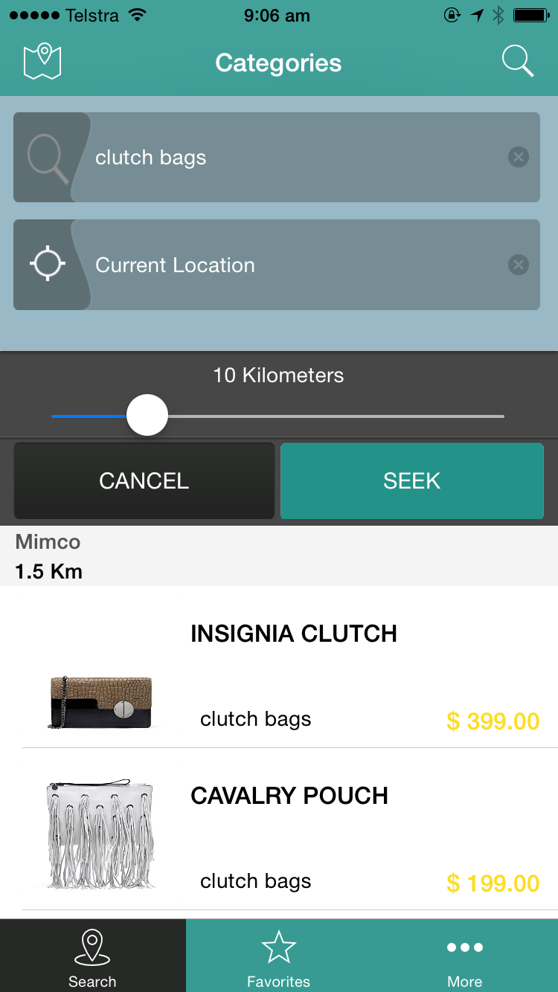This screenshot has width=558, height=992.
Task: Tap the magnifier icon in header
Action: 518,62
